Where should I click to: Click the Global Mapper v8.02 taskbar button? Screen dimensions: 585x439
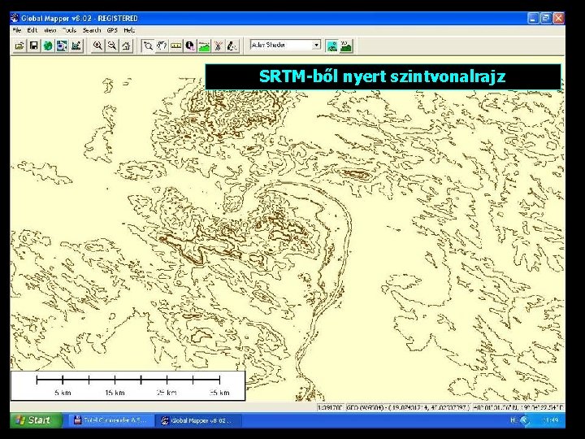click(x=199, y=420)
